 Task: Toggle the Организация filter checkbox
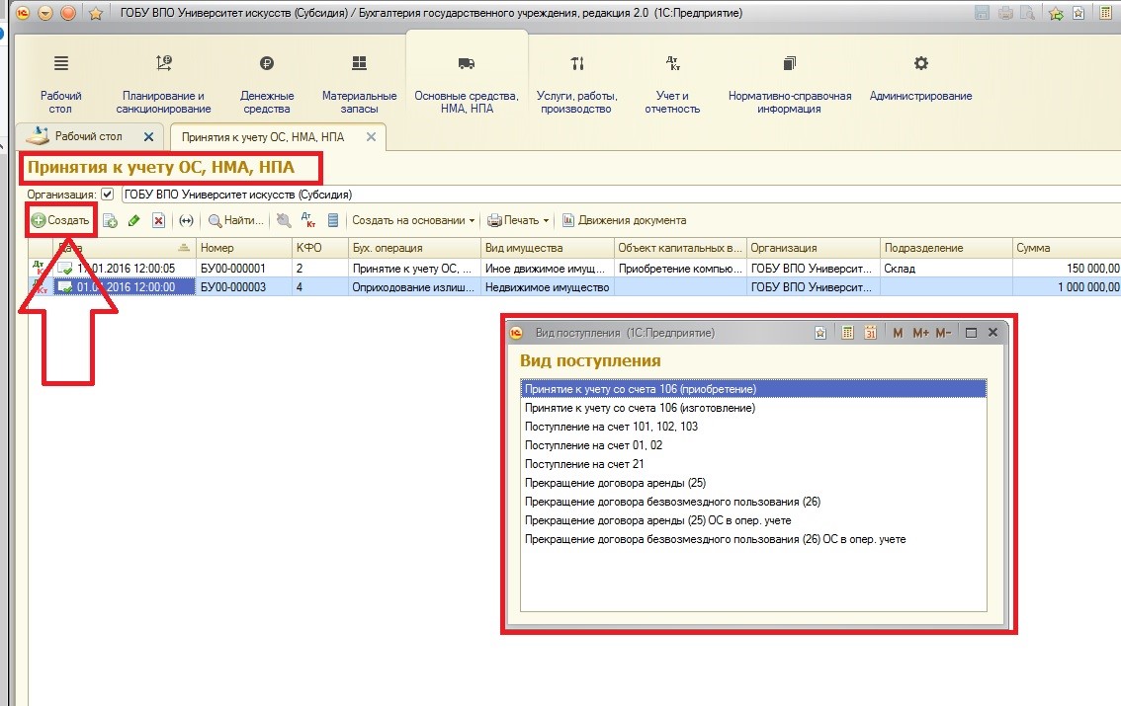click(107, 195)
